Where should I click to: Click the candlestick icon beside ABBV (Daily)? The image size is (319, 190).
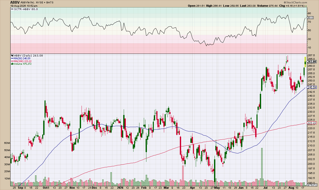[x=12, y=55]
